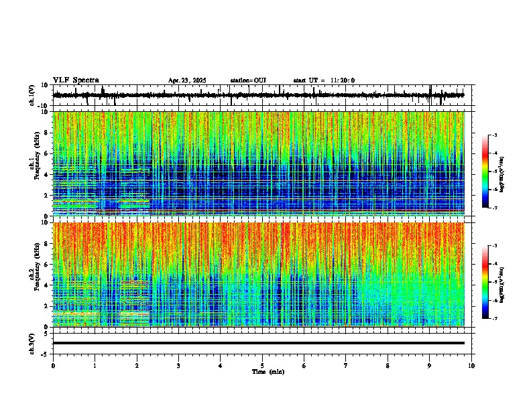Click the ch.1 spectrogram panel
The width and height of the screenshot is (531, 410).
coord(259,163)
